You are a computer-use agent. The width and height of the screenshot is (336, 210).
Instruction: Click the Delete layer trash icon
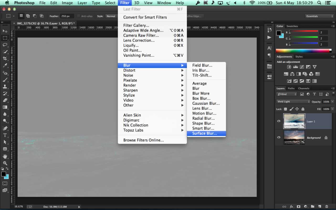[327, 207]
